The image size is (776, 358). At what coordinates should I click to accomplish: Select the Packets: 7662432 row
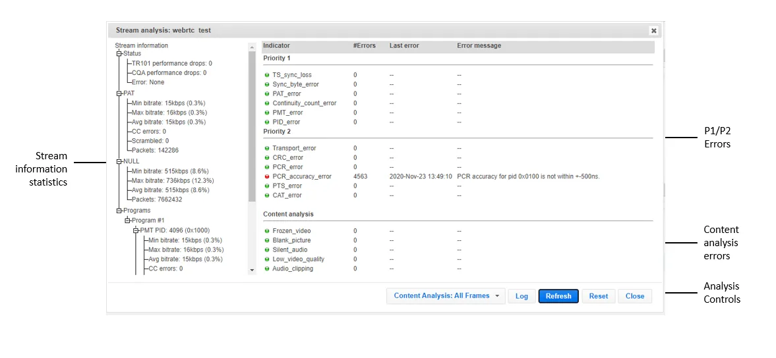157,199
